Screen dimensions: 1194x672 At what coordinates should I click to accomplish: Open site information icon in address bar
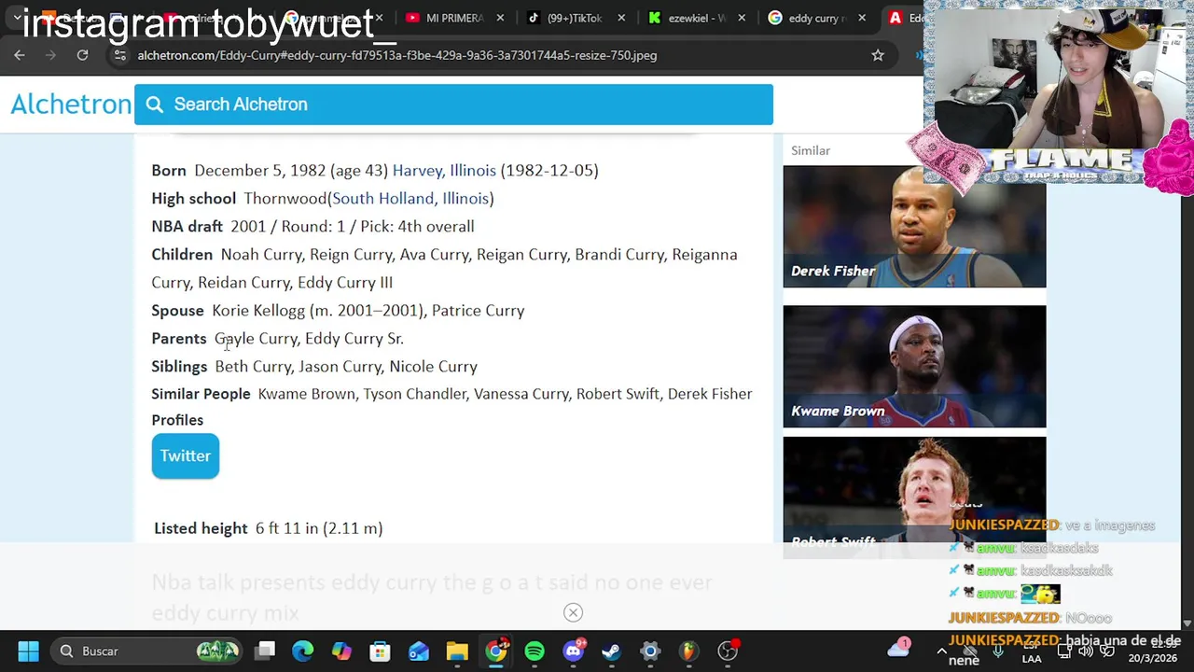(x=119, y=55)
